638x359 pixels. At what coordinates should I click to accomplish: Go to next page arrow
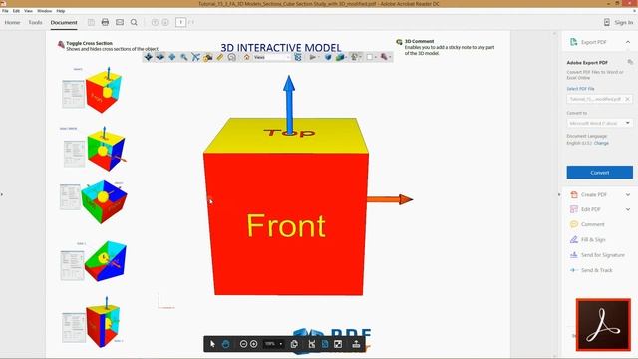click(165, 22)
